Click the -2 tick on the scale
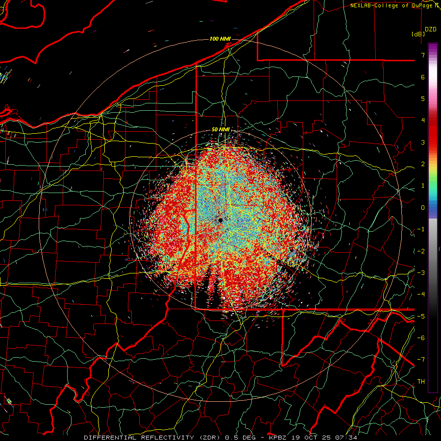441x441 pixels. (421, 251)
